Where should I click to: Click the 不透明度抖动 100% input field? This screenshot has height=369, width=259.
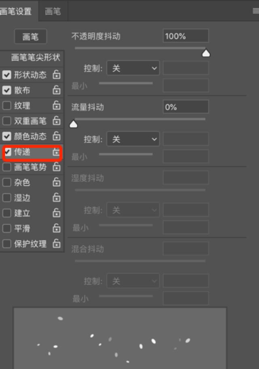pyautogui.click(x=186, y=36)
